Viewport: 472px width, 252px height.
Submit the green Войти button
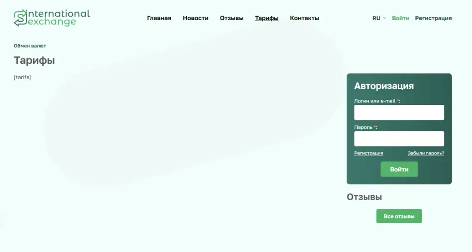coord(399,169)
